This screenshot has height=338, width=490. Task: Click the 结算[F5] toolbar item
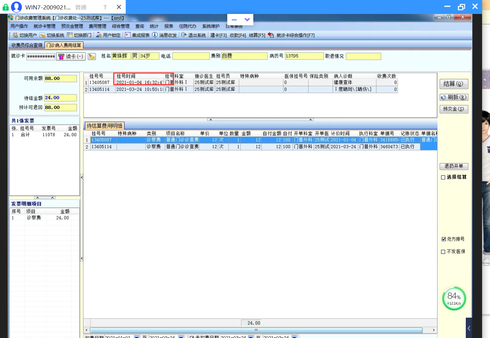(x=257, y=35)
